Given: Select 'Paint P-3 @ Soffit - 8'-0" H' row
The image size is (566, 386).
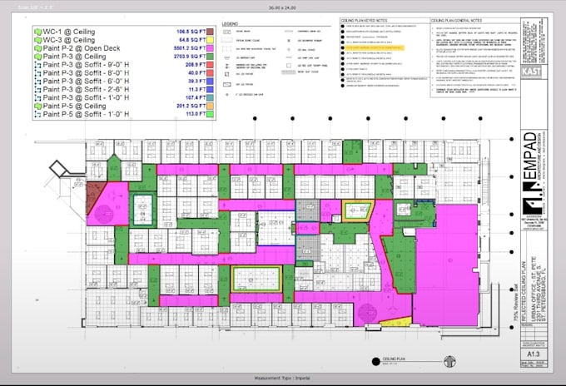Looking at the screenshot, I should (x=124, y=73).
